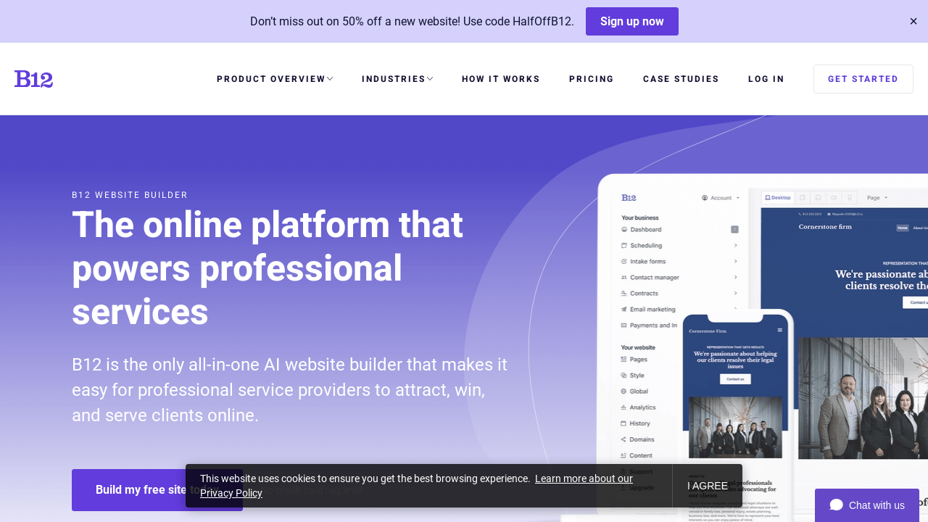
Task: Go to the Pricing page
Action: (x=592, y=79)
